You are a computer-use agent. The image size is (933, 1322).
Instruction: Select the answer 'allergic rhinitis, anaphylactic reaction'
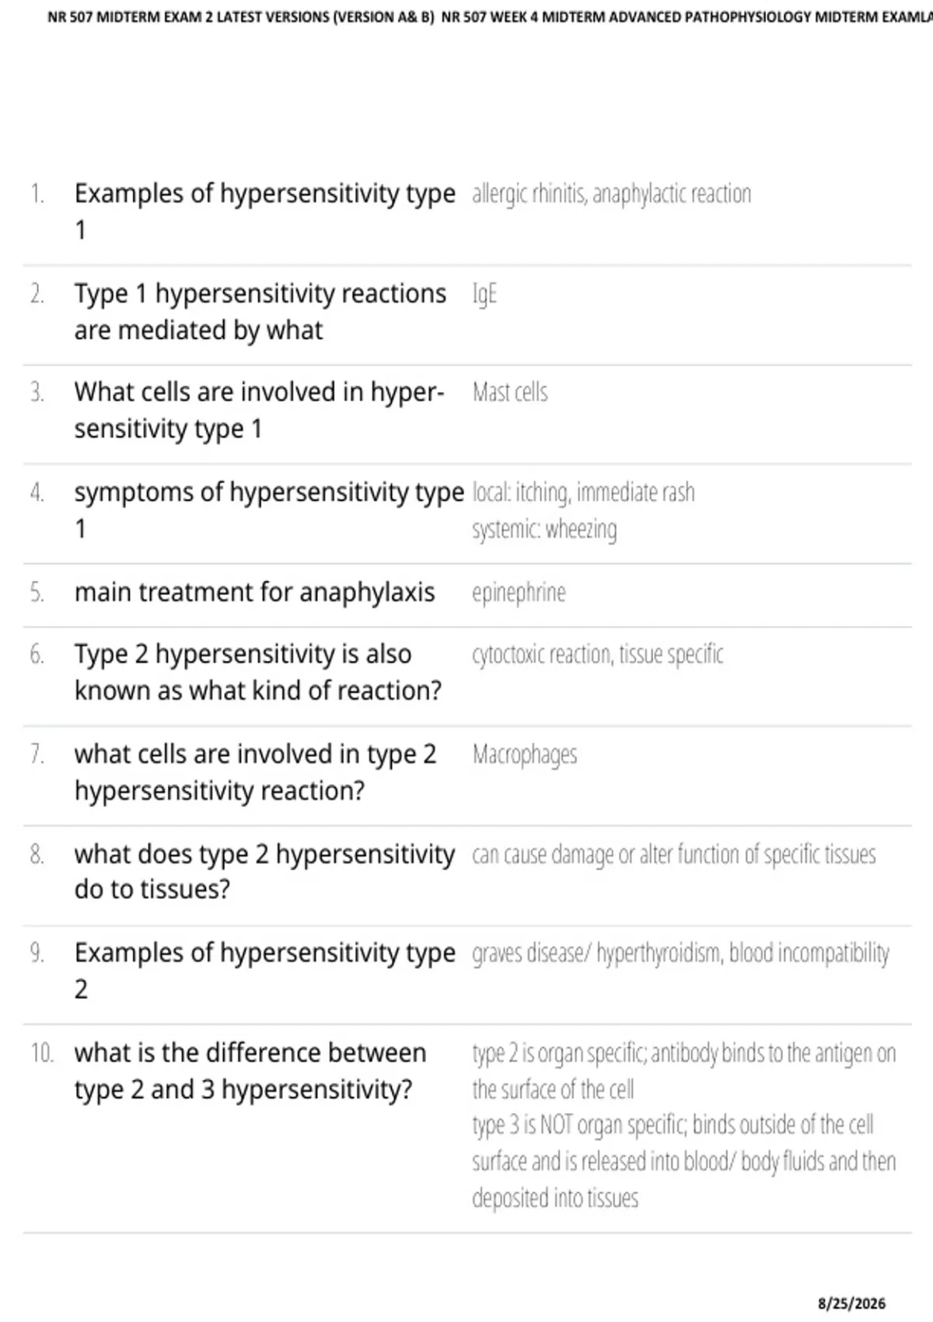point(612,194)
